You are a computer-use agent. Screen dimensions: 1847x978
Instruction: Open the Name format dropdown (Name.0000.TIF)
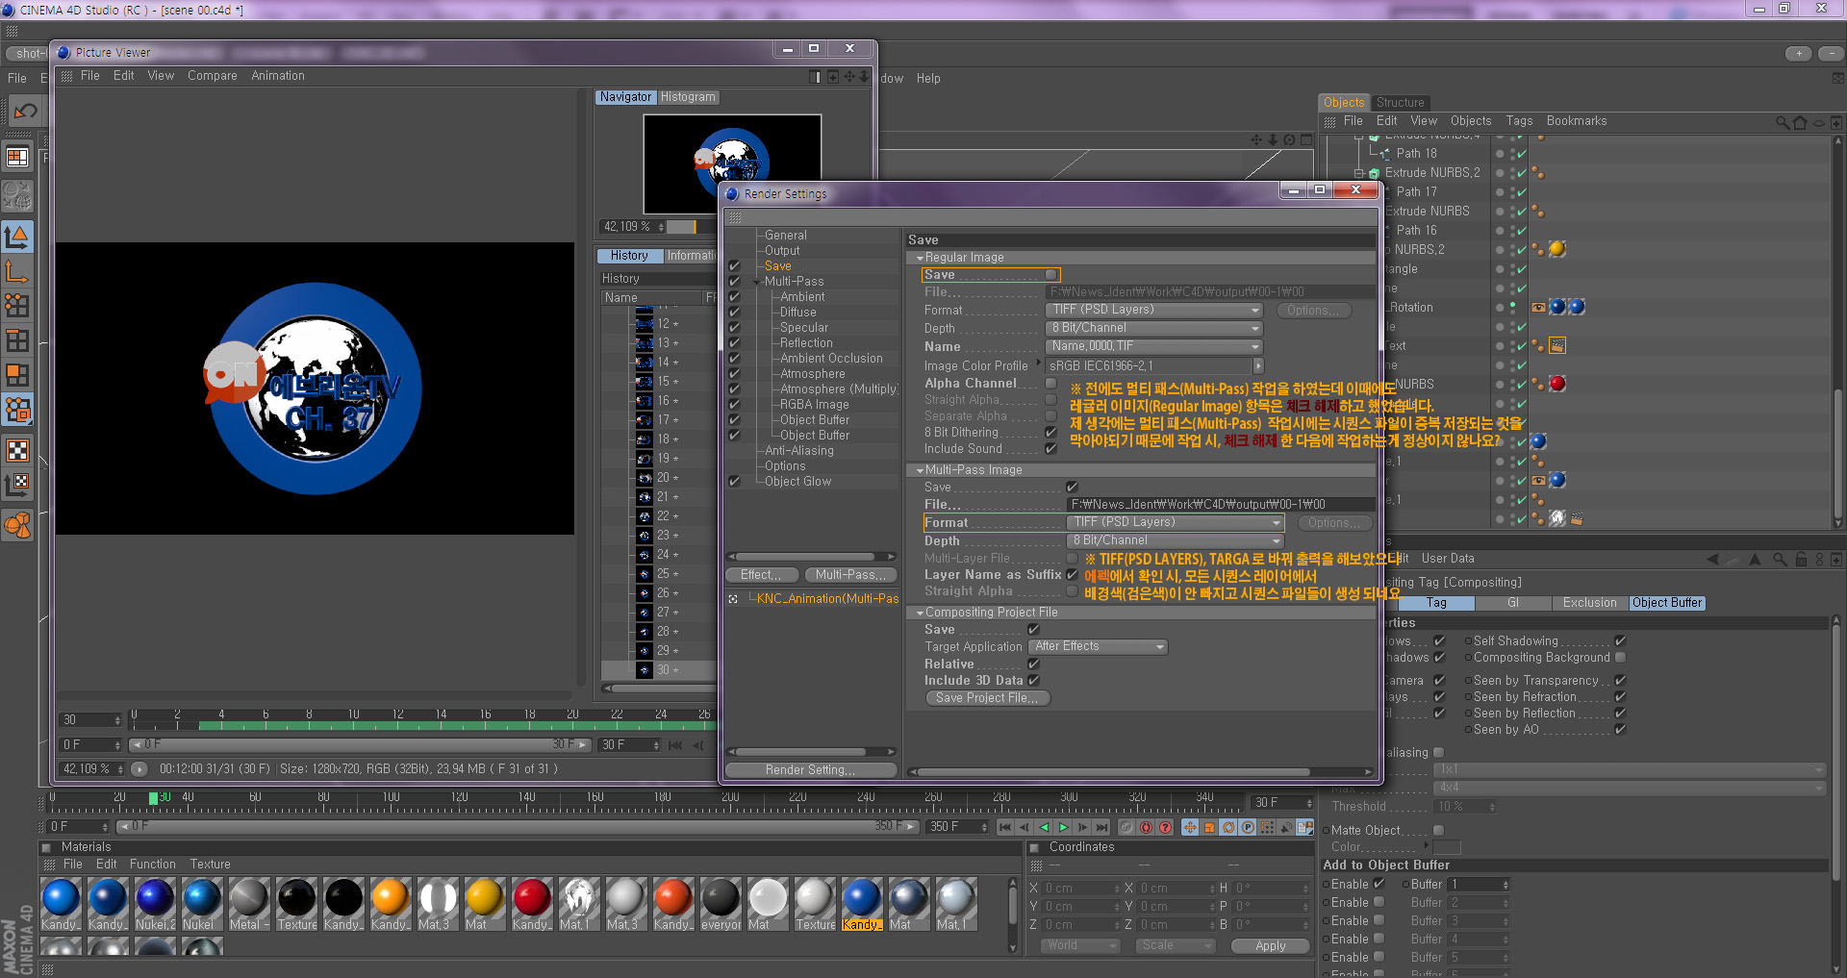coord(1153,346)
